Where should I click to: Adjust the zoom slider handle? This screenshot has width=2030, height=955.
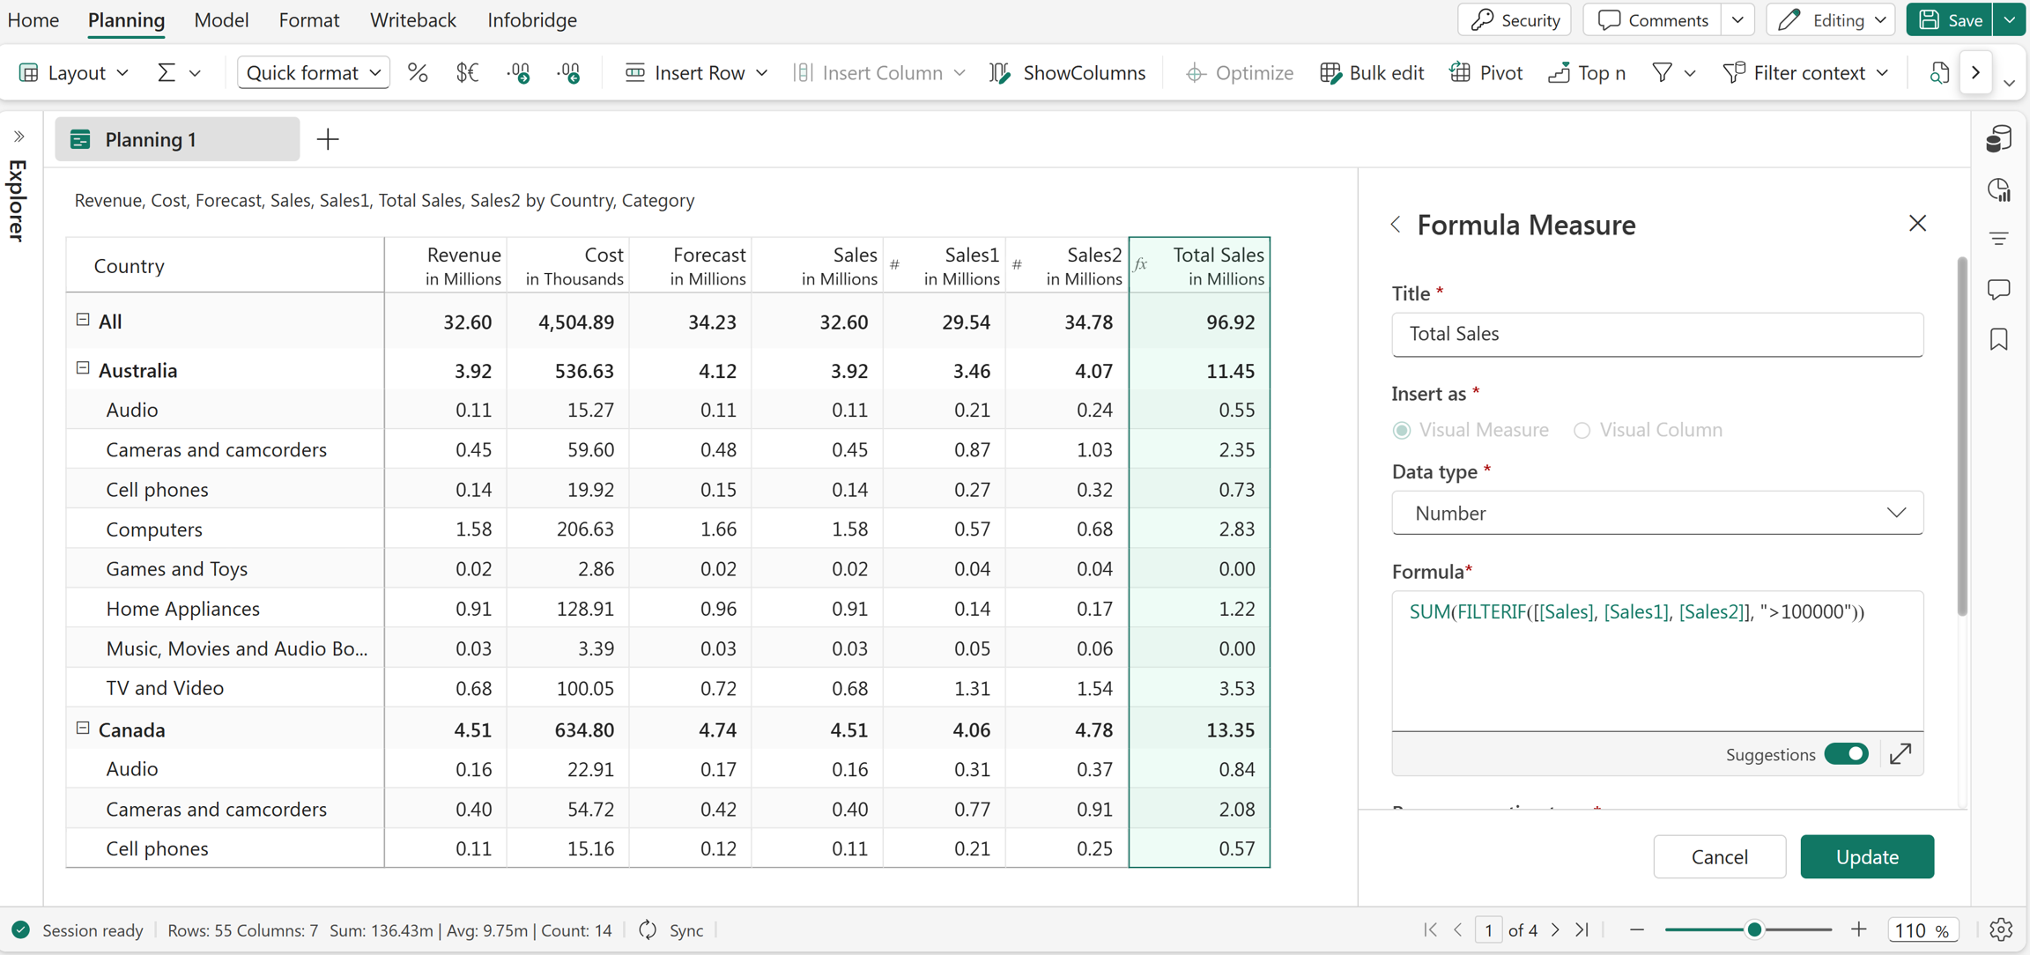(x=1754, y=930)
